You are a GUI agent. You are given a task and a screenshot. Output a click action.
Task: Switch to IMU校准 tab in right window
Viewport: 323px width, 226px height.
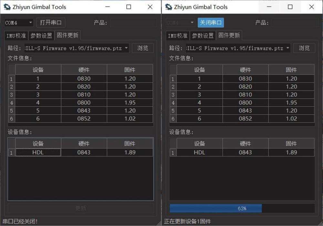click(178, 36)
